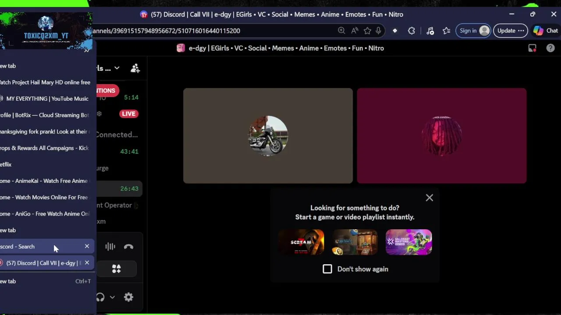The width and height of the screenshot is (561, 315).
Task: Switch to AnimeKai Watch Free Anime tab
Action: (46, 181)
